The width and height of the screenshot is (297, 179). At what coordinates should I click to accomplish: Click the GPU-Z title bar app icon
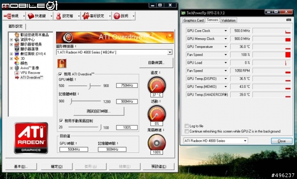183,13
